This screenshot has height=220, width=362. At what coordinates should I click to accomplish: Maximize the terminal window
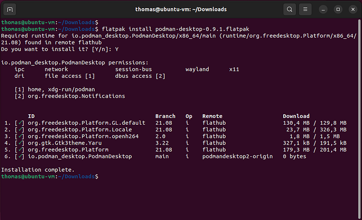(338, 9)
